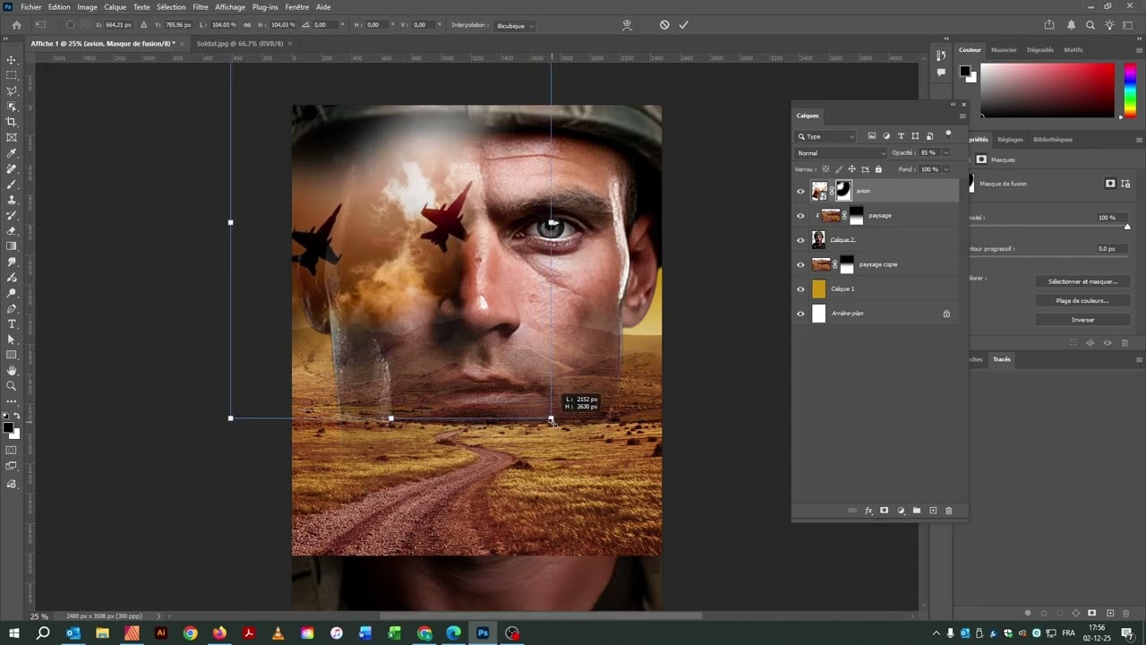Open the Opacité value dropdown arrow
1146x645 pixels.
(945, 153)
